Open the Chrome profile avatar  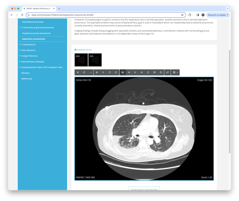pos(203,15)
